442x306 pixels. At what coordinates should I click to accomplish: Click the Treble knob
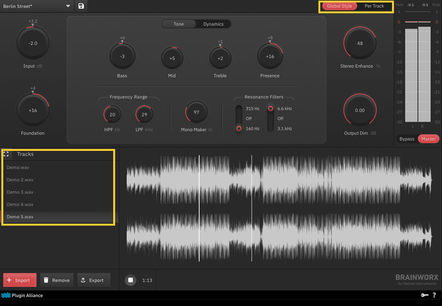pyautogui.click(x=220, y=58)
